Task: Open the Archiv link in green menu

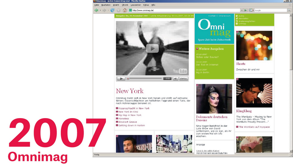Action: (241, 16)
